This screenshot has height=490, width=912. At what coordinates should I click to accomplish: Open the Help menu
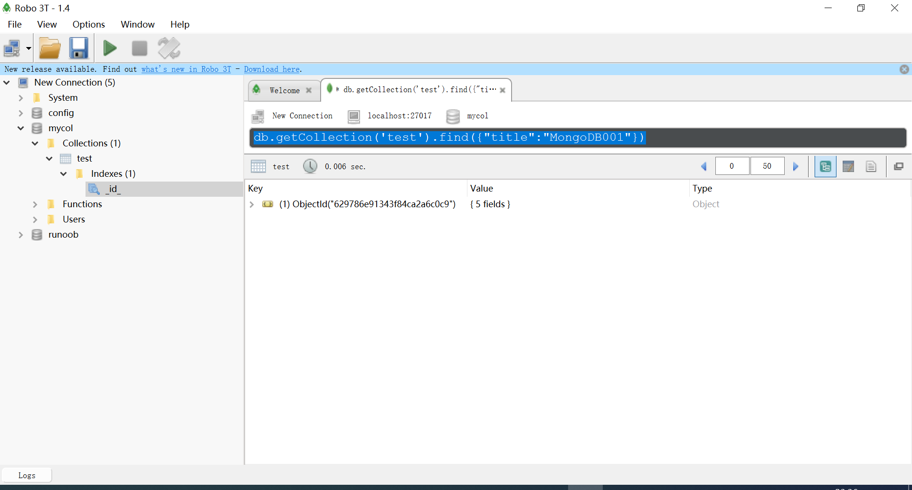tap(180, 24)
